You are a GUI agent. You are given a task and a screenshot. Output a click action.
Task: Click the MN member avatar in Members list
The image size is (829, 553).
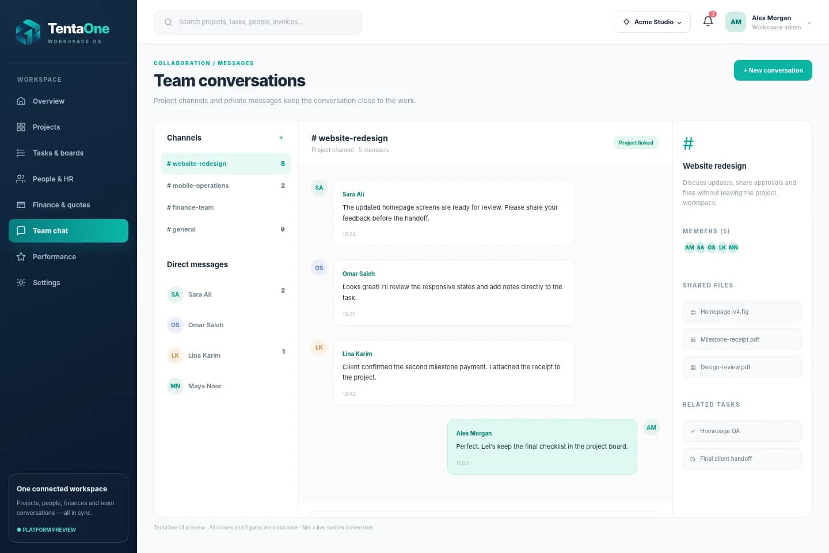[x=733, y=248]
